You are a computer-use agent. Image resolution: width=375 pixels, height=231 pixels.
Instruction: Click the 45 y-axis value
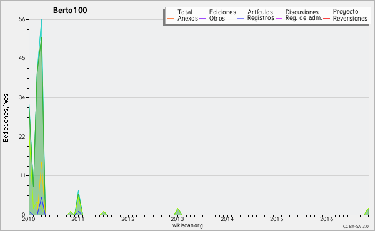(22, 59)
